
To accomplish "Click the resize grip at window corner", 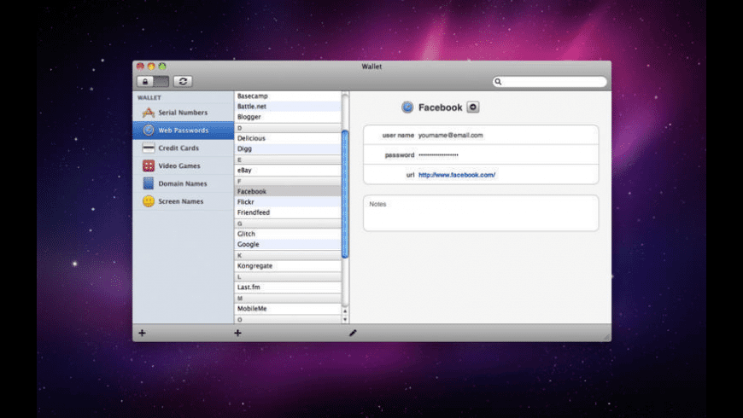I will [x=606, y=337].
